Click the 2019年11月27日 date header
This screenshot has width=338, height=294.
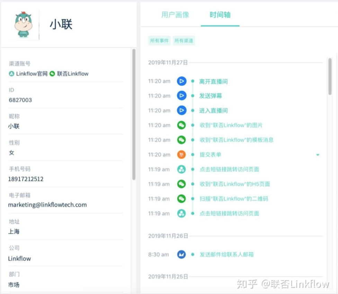(168, 63)
